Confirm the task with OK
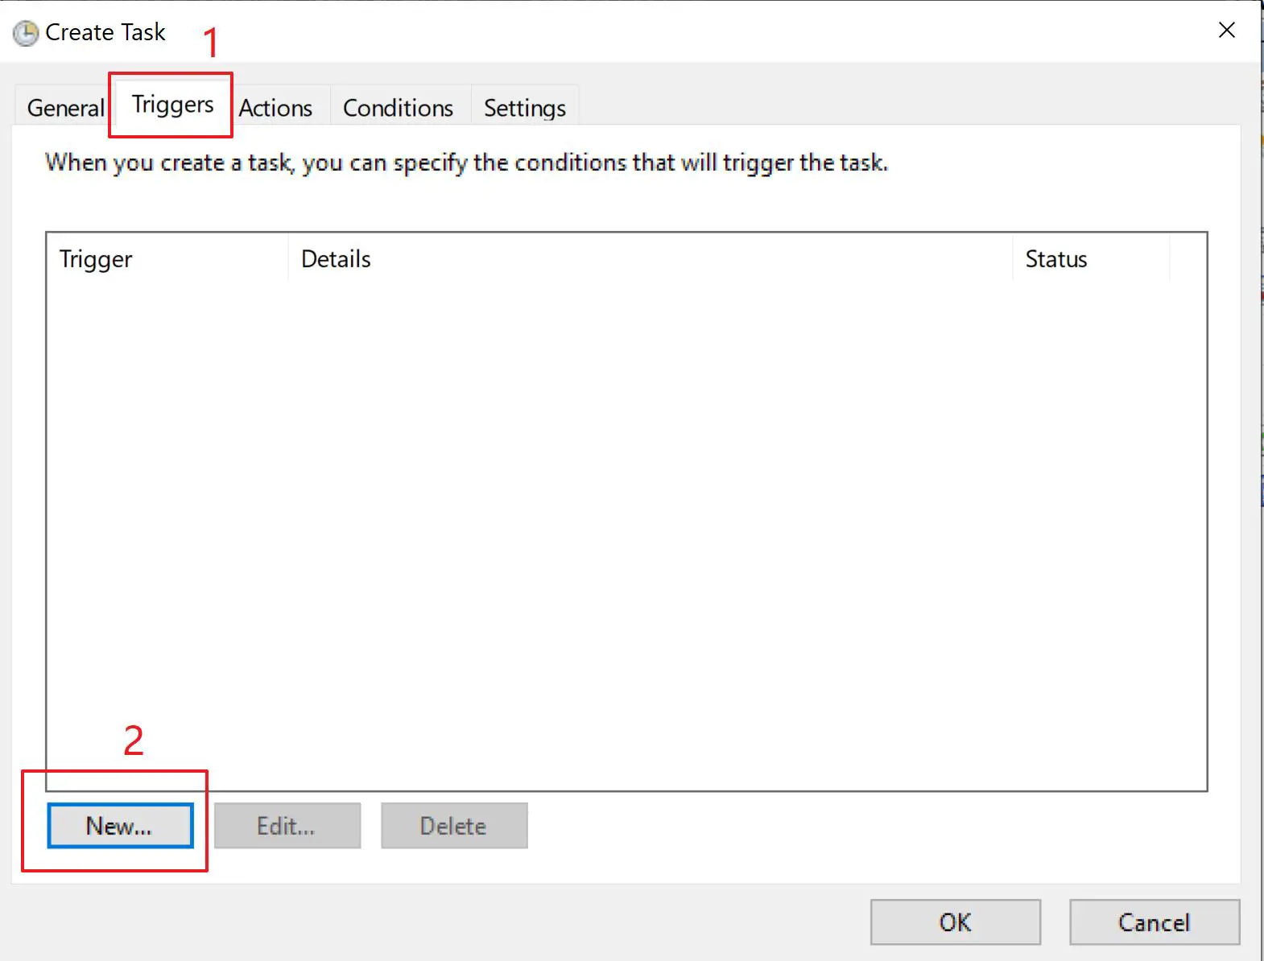The height and width of the screenshot is (961, 1264). pos(955,922)
